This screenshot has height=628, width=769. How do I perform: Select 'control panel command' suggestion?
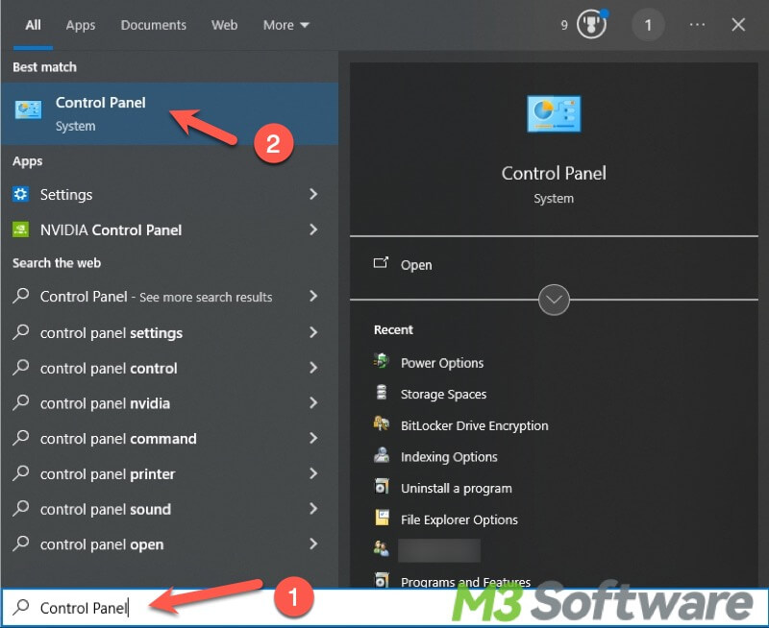[169, 439]
